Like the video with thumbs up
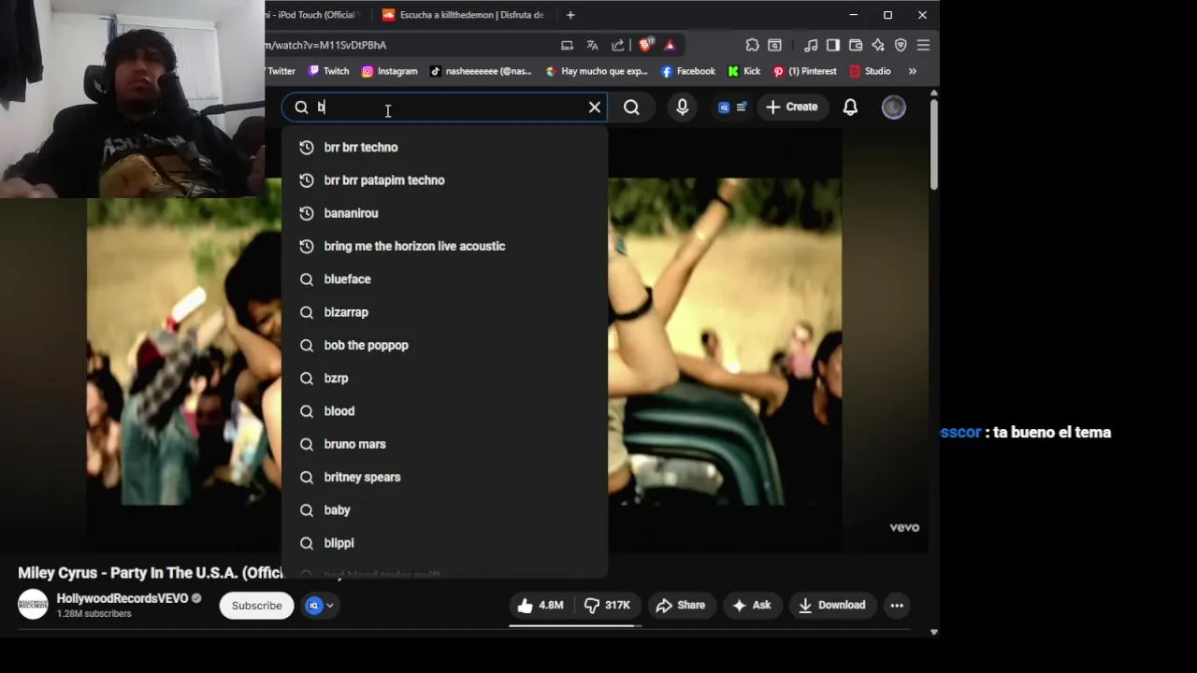1197x673 pixels. (x=541, y=606)
